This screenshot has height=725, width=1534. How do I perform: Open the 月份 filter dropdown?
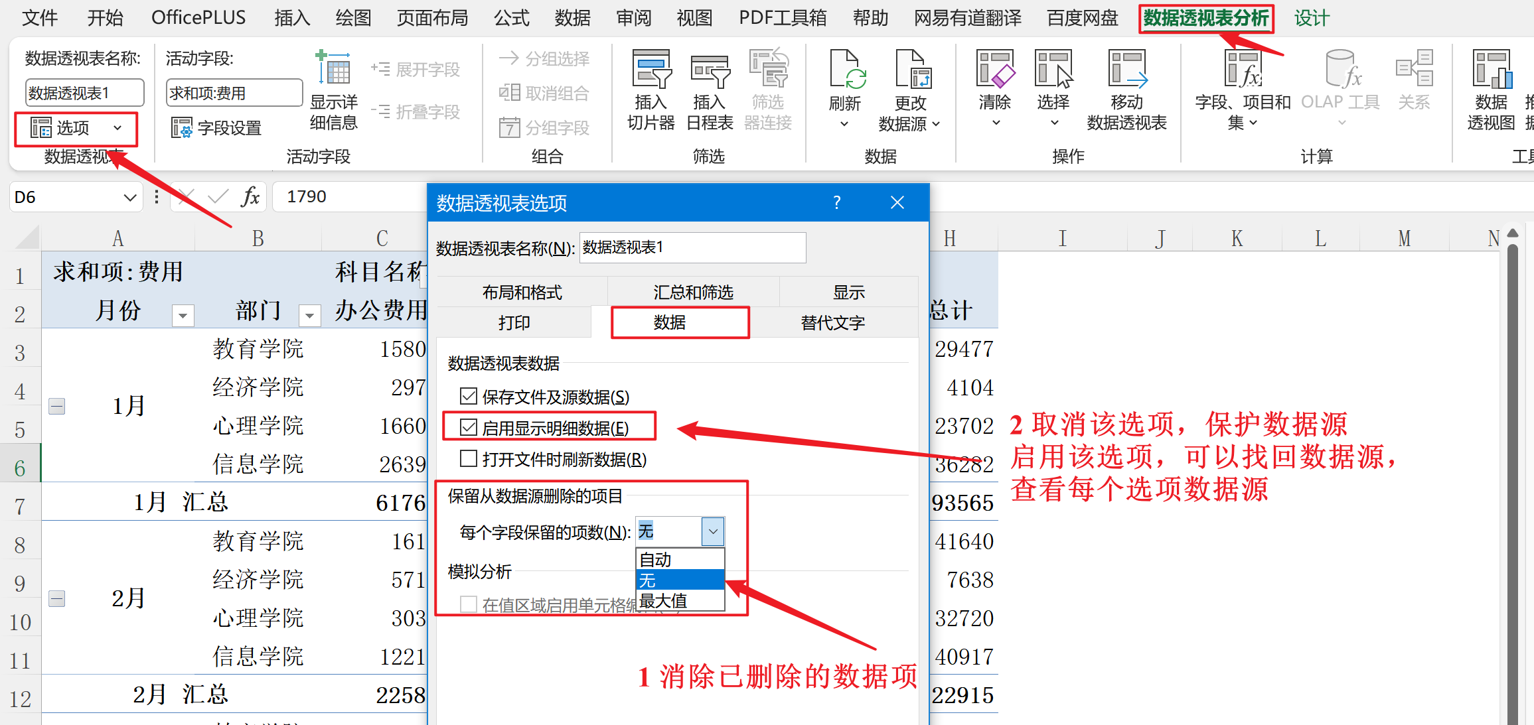coord(183,315)
